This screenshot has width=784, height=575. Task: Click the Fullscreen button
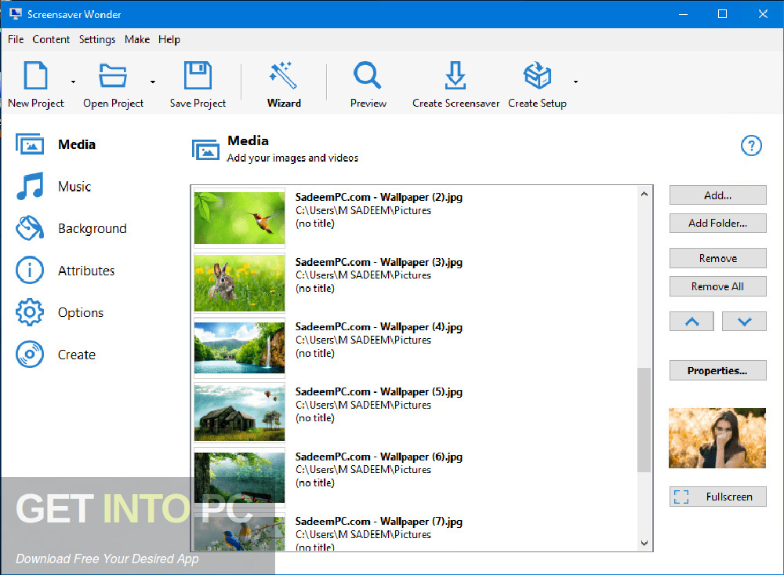(x=717, y=497)
